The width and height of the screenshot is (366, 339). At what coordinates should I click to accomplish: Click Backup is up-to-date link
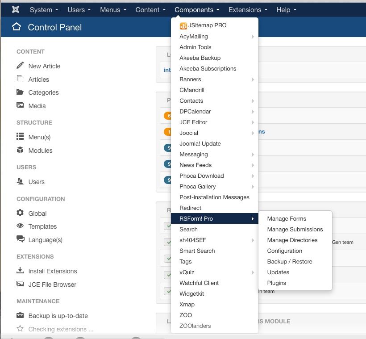(58, 316)
